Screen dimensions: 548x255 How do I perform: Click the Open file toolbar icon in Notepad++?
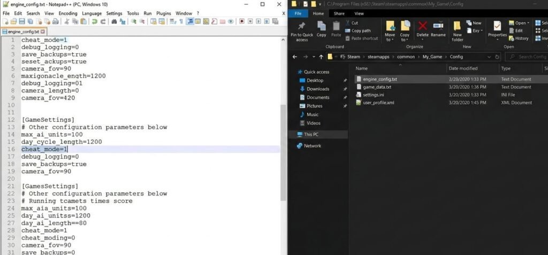coord(13,21)
